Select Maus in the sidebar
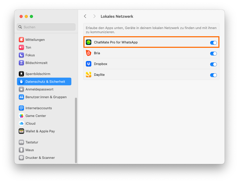 (x=44, y=150)
